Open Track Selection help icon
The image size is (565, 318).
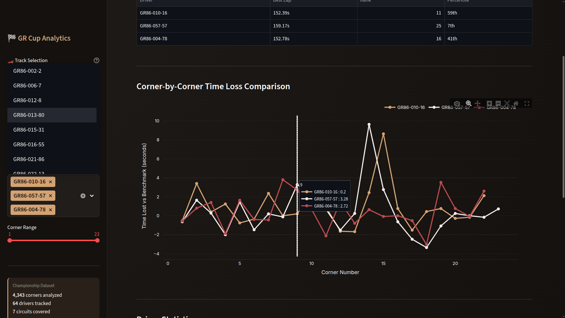(96, 60)
